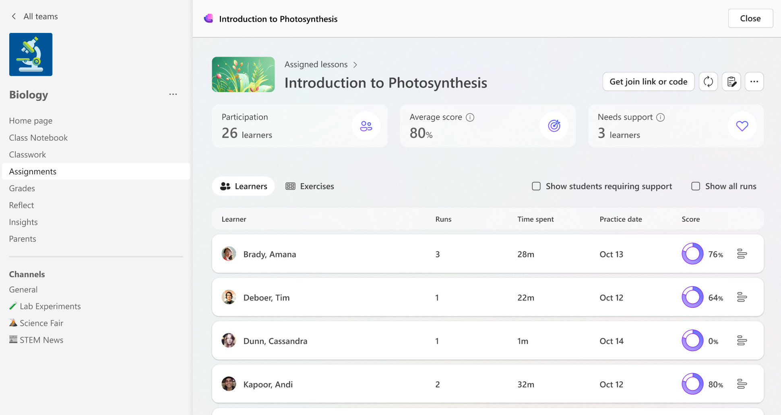Open the Lab Experiments channel
This screenshot has width=781, height=415.
pos(45,306)
